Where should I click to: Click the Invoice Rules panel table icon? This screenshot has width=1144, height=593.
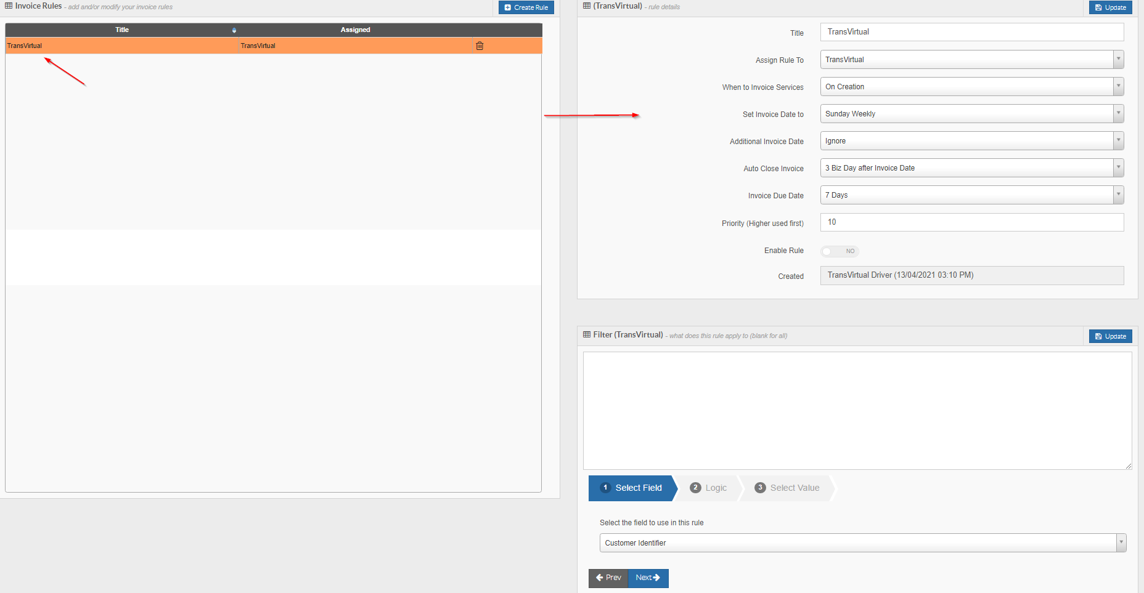[9, 6]
